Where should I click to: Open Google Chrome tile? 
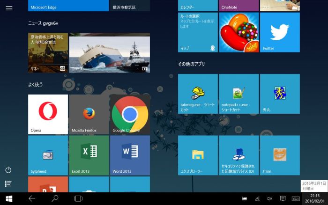pos(130,114)
